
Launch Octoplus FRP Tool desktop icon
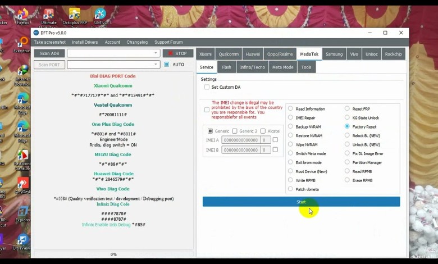point(74,15)
